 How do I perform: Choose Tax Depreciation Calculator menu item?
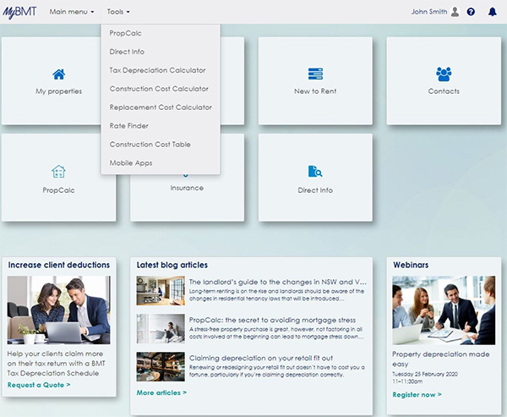pyautogui.click(x=157, y=70)
